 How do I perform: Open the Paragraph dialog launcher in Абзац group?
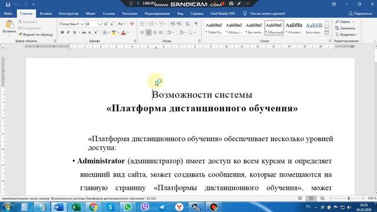199,41
